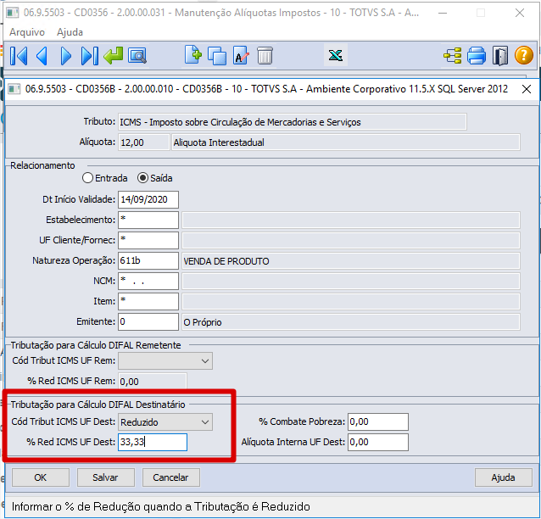Go to next record arrow
The height and width of the screenshot is (519, 541).
coord(65,56)
